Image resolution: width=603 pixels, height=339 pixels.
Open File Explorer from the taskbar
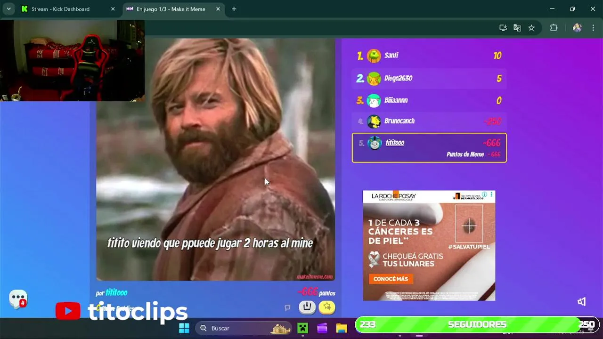pos(342,328)
